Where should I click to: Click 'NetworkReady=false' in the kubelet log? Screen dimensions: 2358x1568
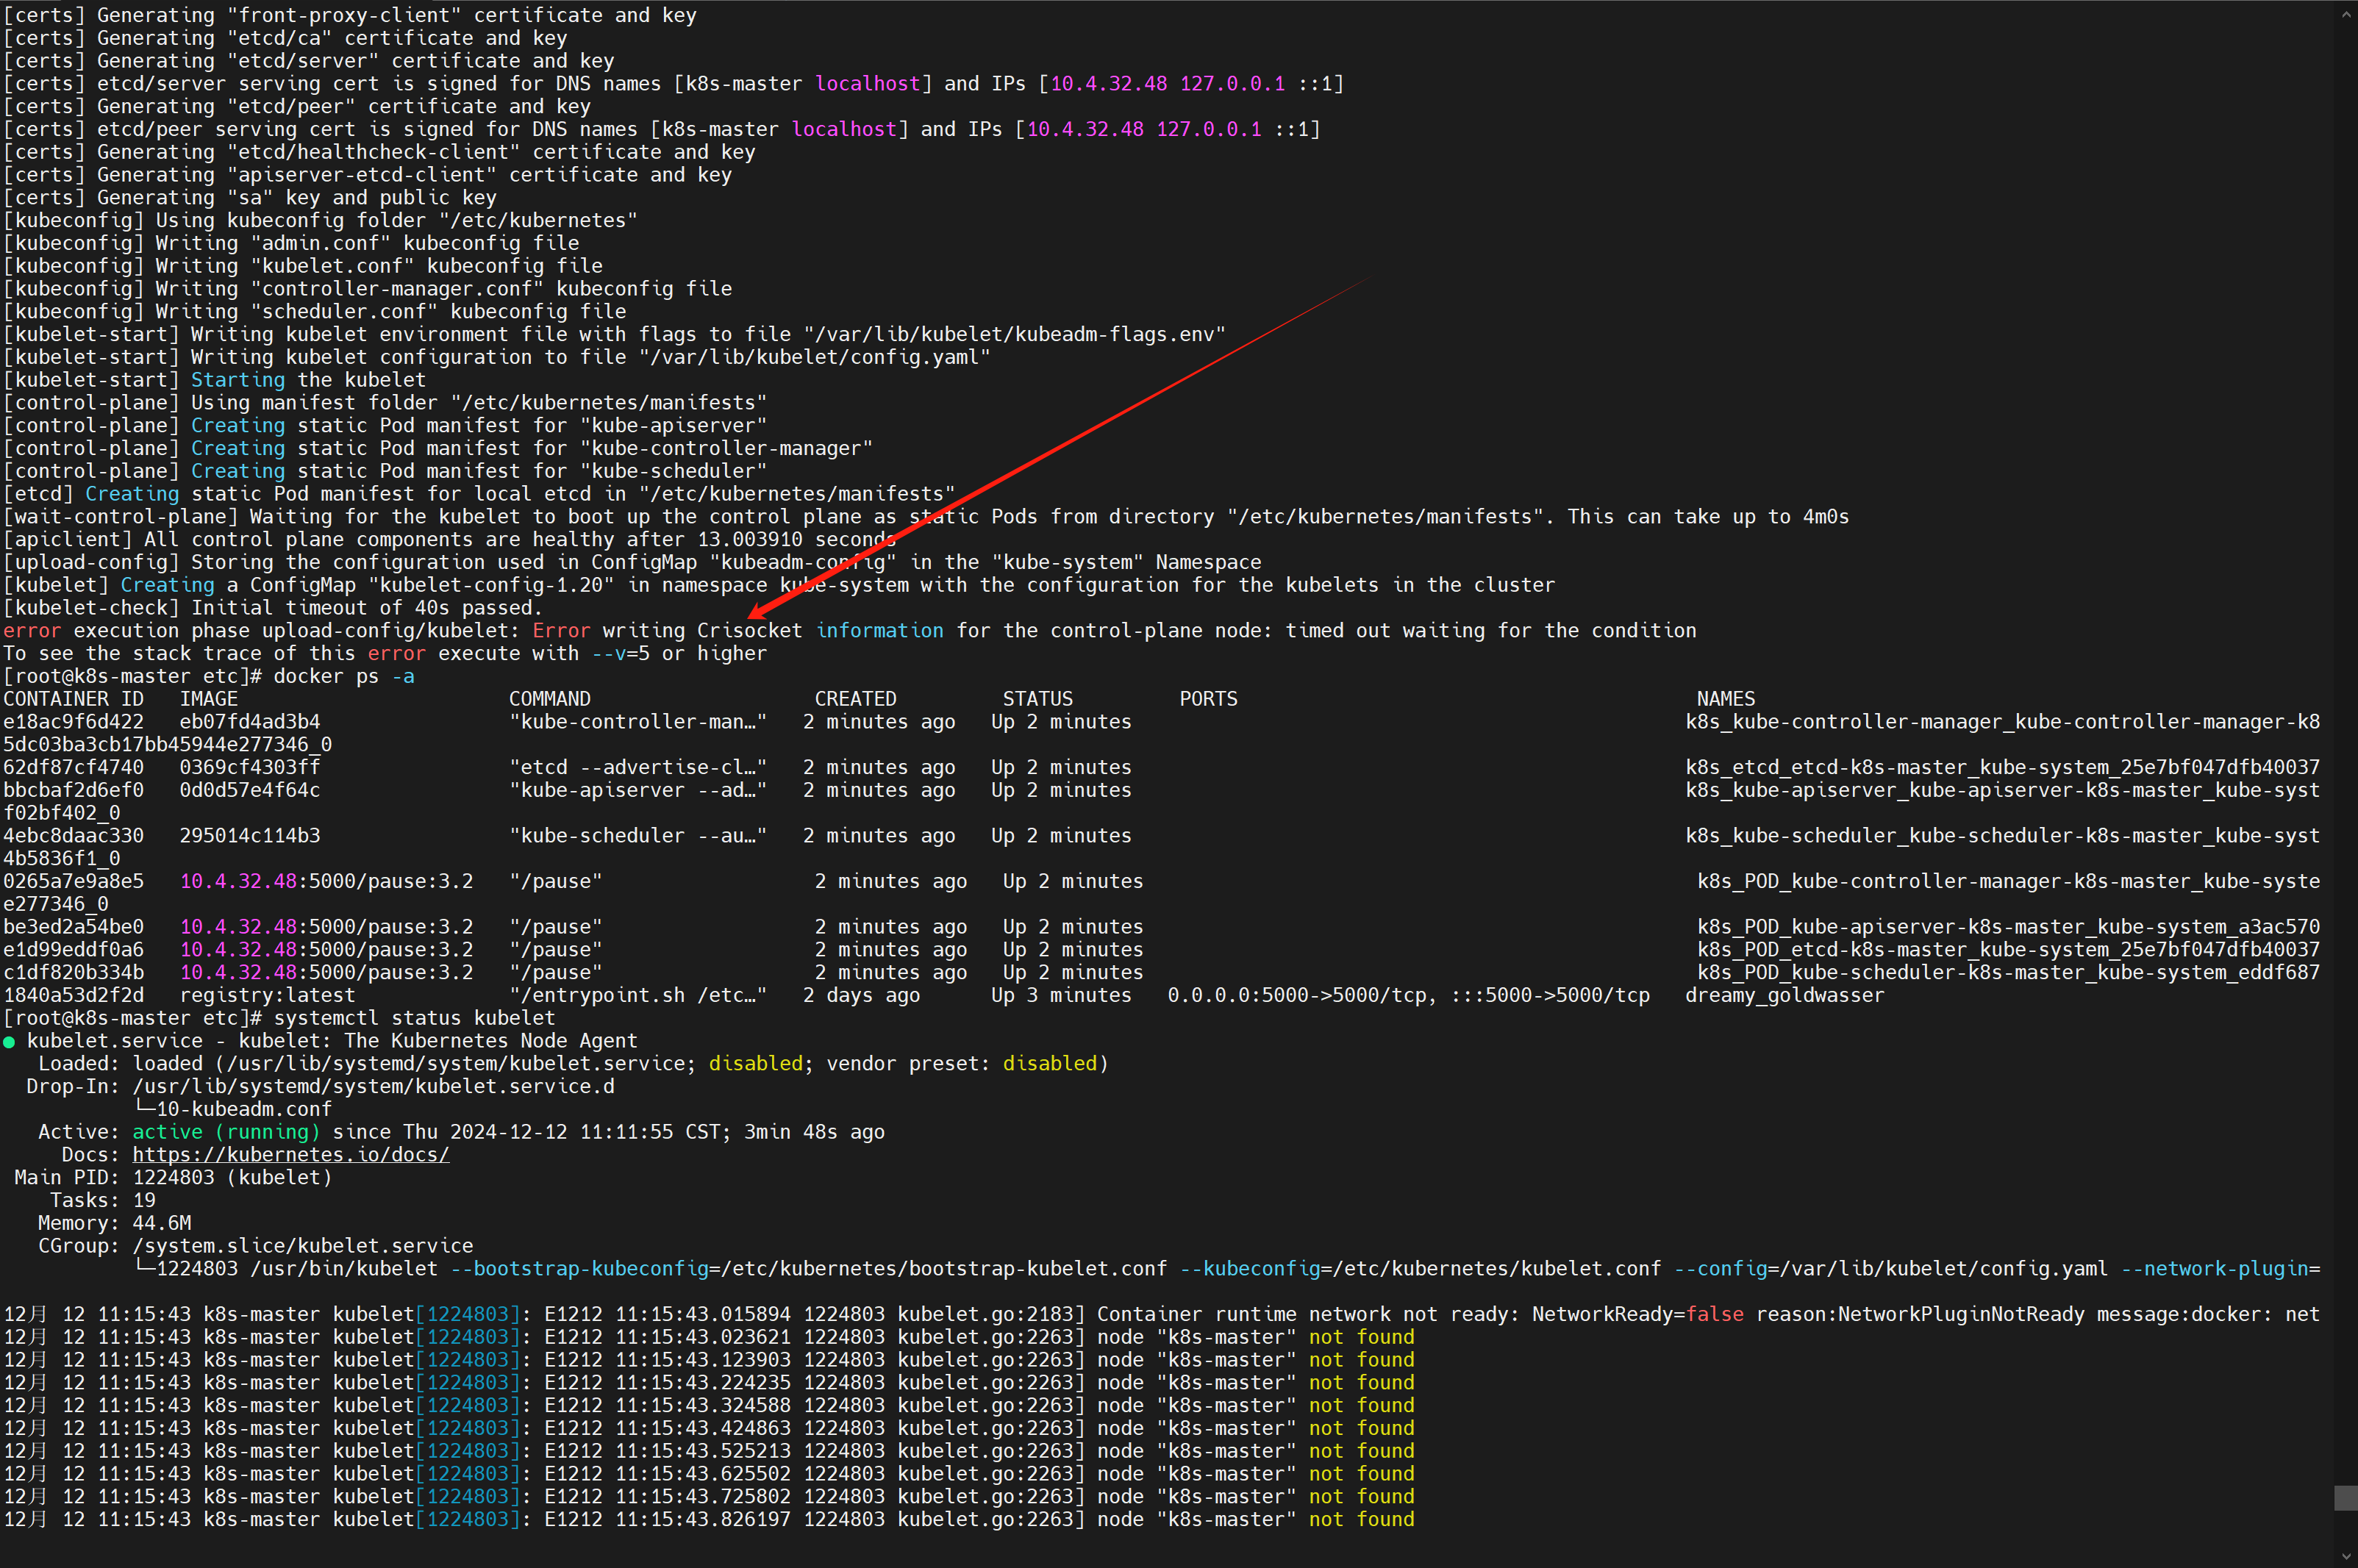tap(1638, 1315)
